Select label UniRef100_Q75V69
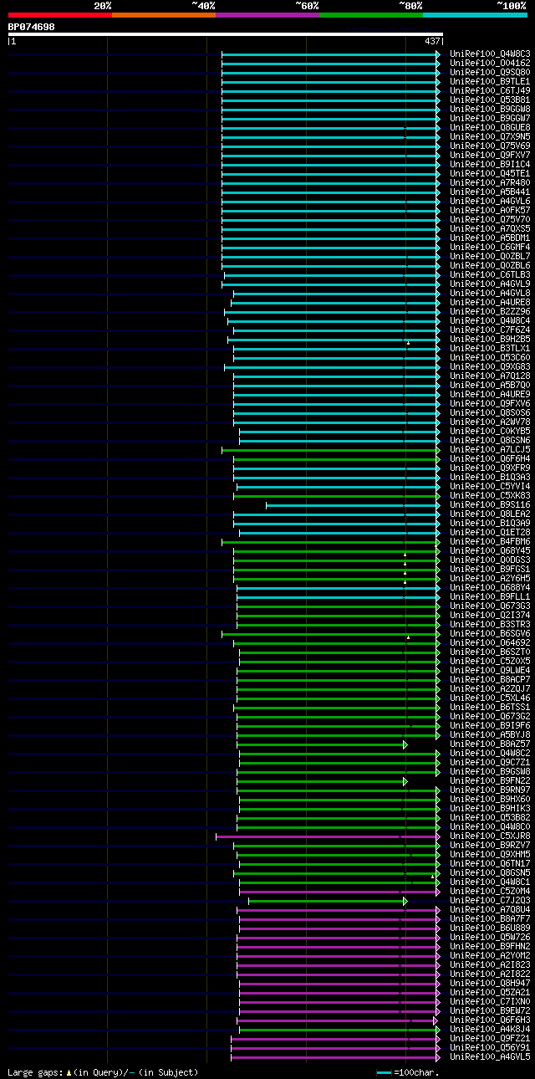This screenshot has width=535, height=1079. coord(490,146)
